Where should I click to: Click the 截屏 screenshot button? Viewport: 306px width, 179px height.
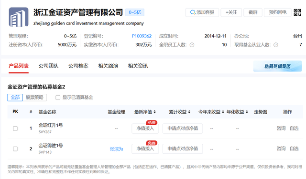tap(253, 12)
